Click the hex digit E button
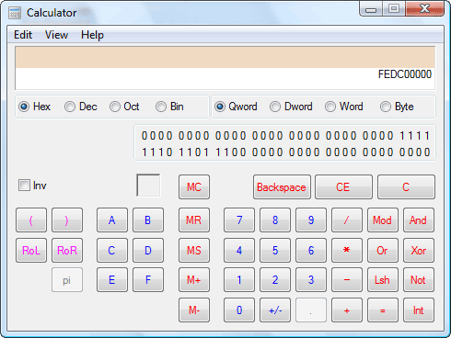This screenshot has width=451, height=338. [112, 280]
